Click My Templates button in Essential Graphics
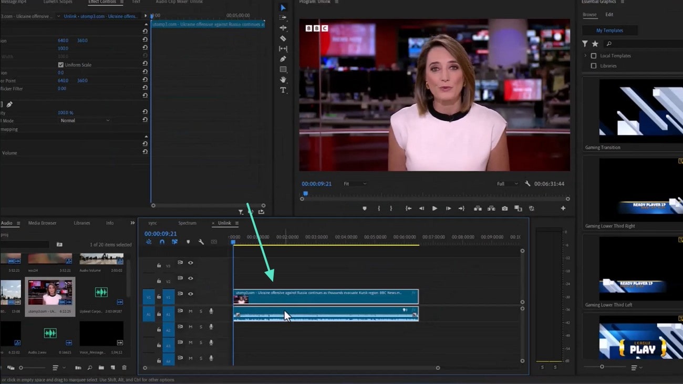 point(609,30)
